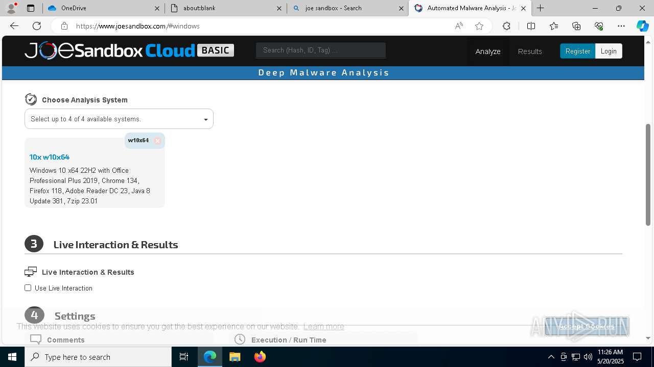The width and height of the screenshot is (654, 367).
Task: Remove the w10x64 system tag
Action: coord(157,141)
